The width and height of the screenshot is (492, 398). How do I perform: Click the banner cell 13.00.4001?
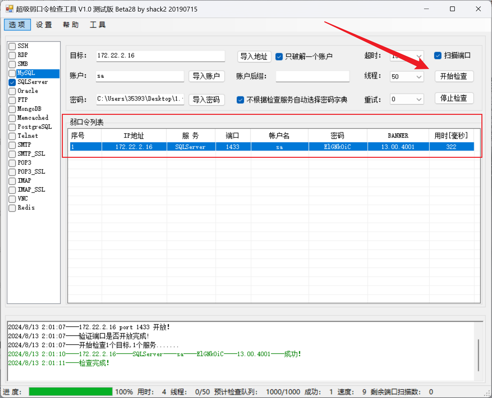click(398, 147)
